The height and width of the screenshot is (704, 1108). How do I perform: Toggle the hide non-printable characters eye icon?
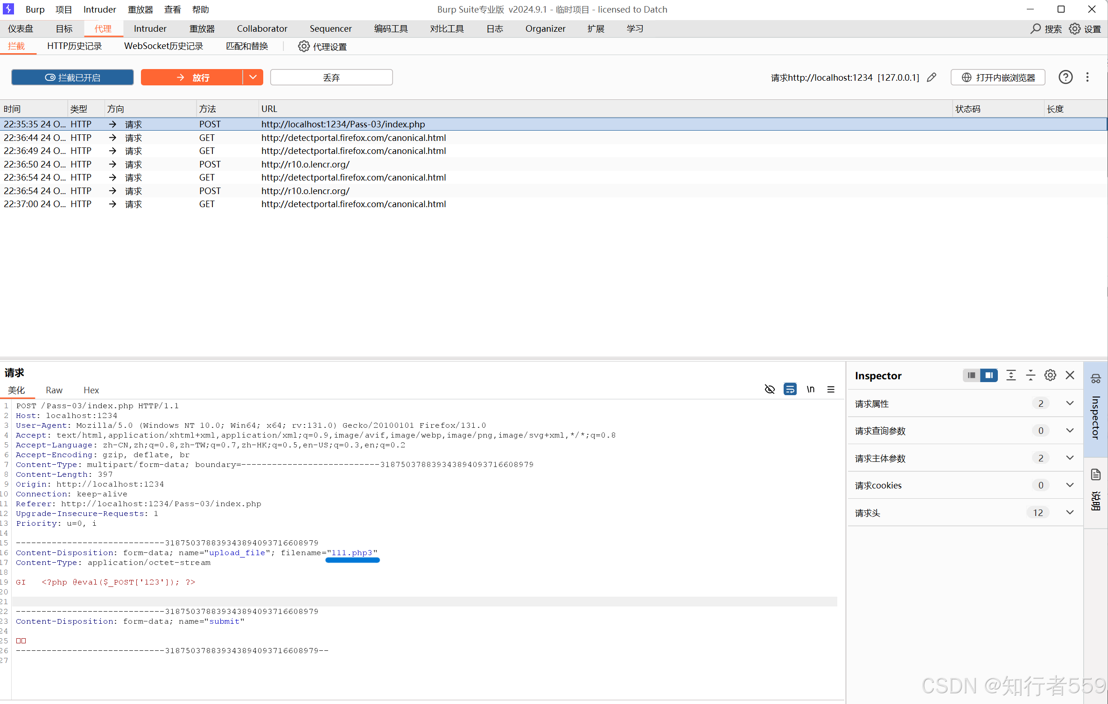770,389
